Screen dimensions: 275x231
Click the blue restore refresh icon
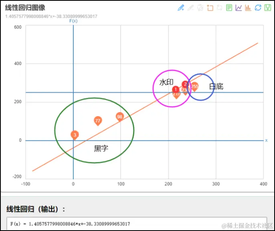click(258, 8)
